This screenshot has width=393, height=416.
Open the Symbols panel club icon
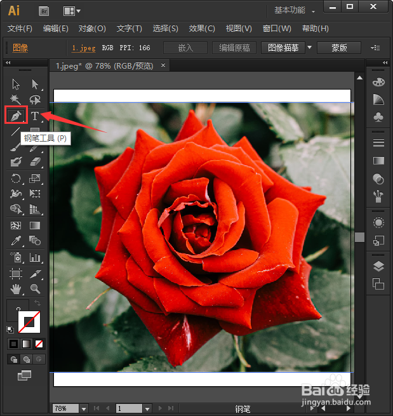click(378, 117)
